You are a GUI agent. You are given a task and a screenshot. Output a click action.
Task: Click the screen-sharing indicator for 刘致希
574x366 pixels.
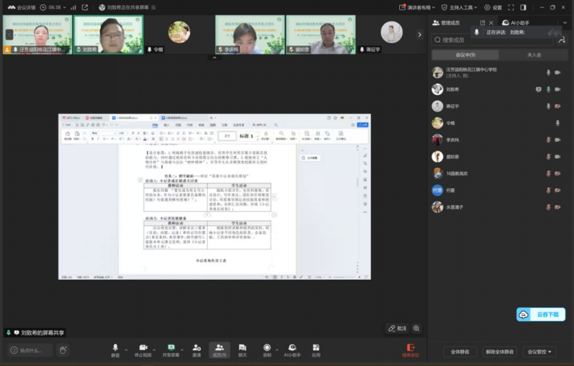pos(538,89)
